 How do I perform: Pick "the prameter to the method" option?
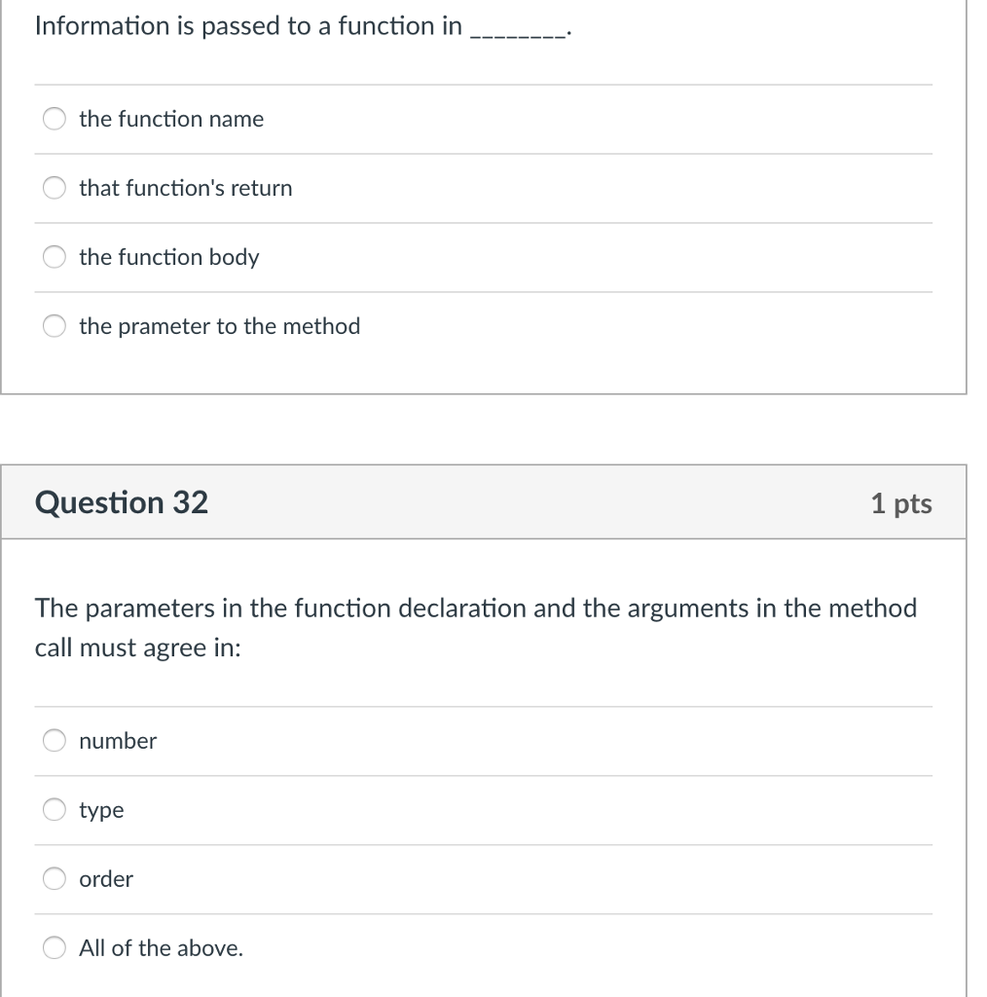click(54, 326)
